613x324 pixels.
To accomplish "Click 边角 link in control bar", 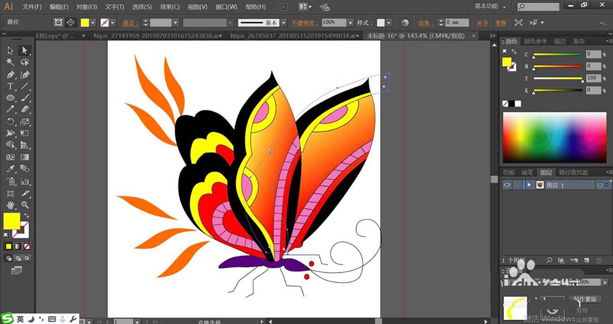I will click(426, 23).
